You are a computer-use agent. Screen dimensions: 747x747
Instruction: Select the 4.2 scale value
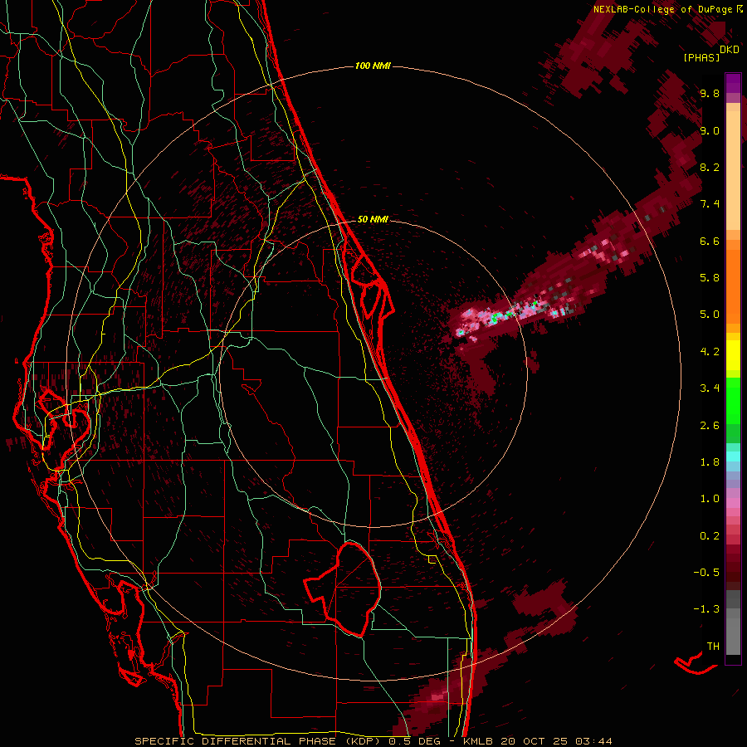pos(710,352)
